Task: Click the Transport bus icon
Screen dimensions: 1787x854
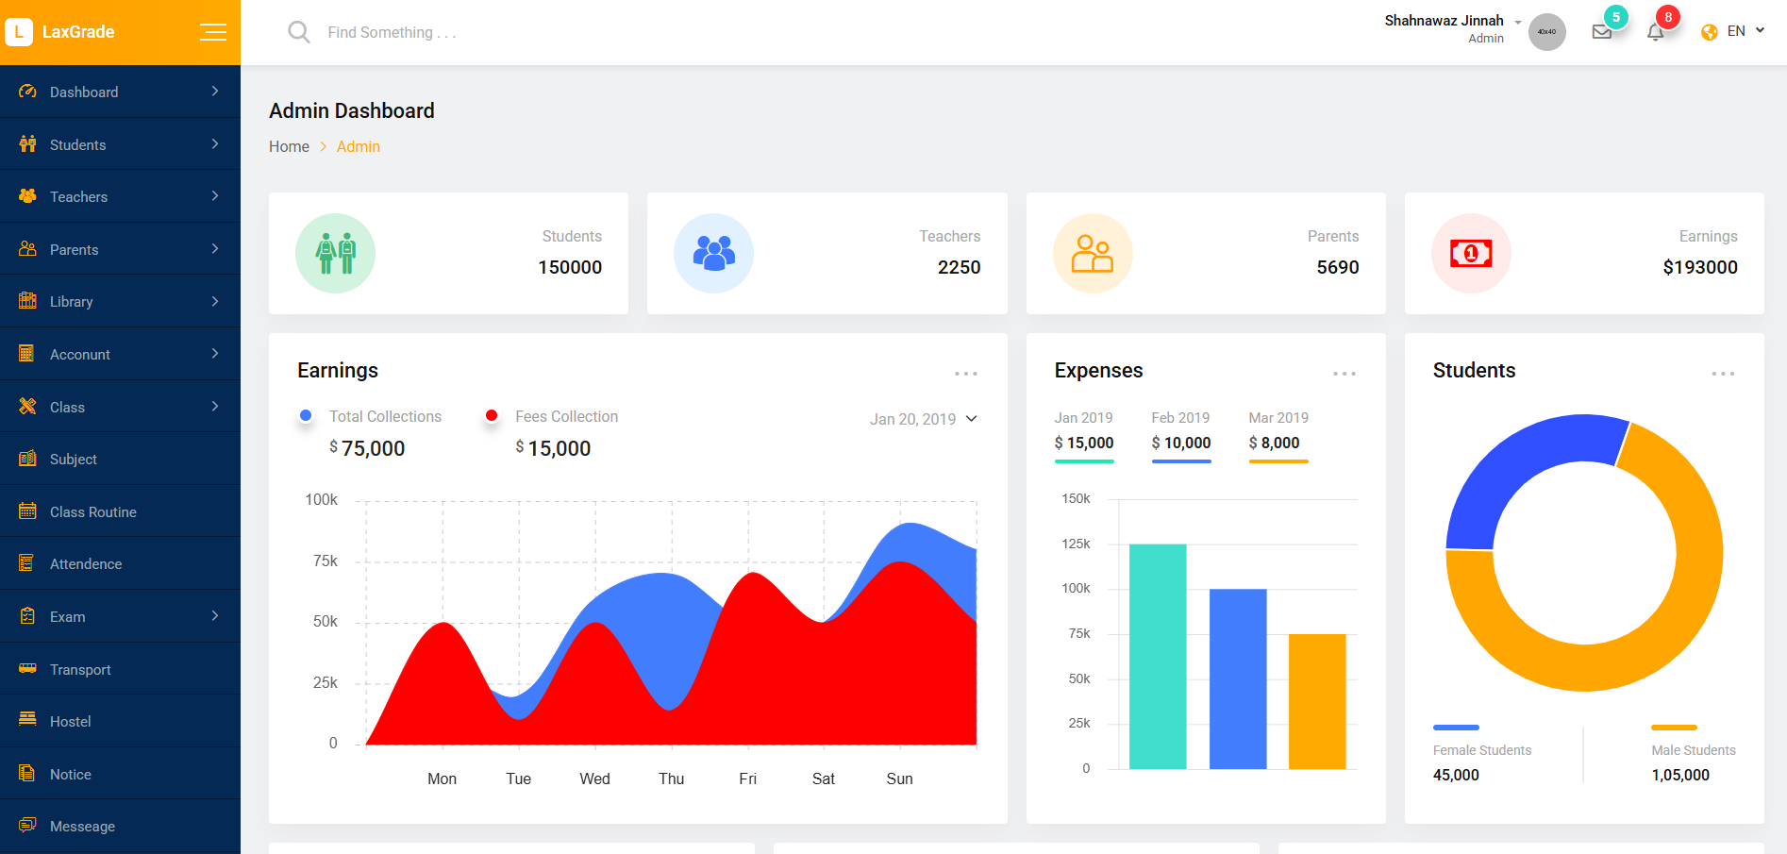Action: (x=26, y=669)
